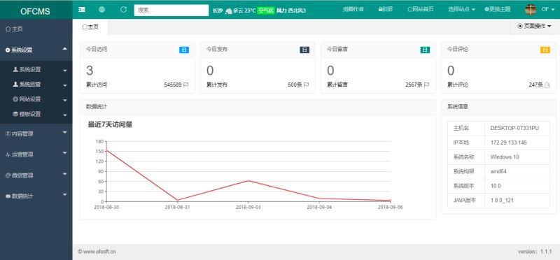Click the 系统信息 panel header
The image size is (560, 260).
click(x=498, y=107)
